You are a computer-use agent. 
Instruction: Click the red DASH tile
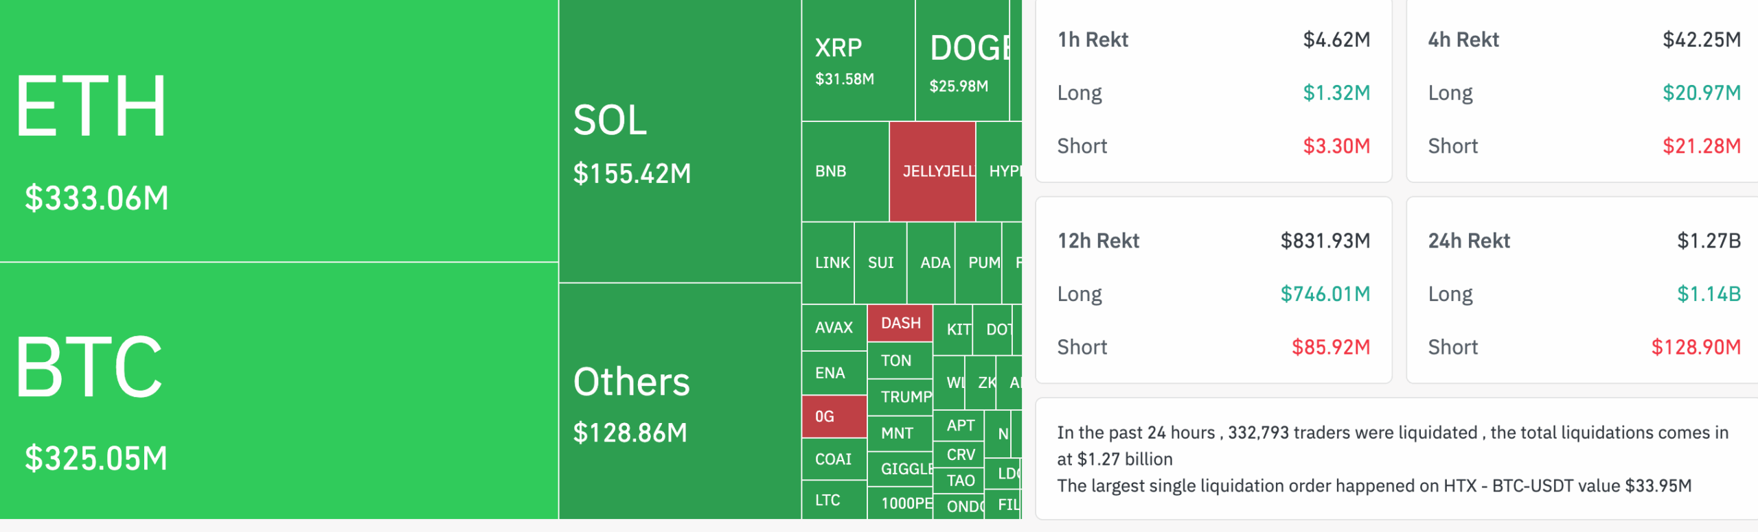point(900,323)
